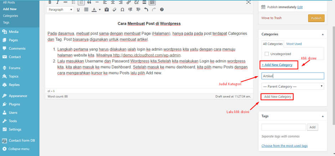335x156 pixels.
Task: Clear formatting with the eraser icon
Action: (114, 10)
